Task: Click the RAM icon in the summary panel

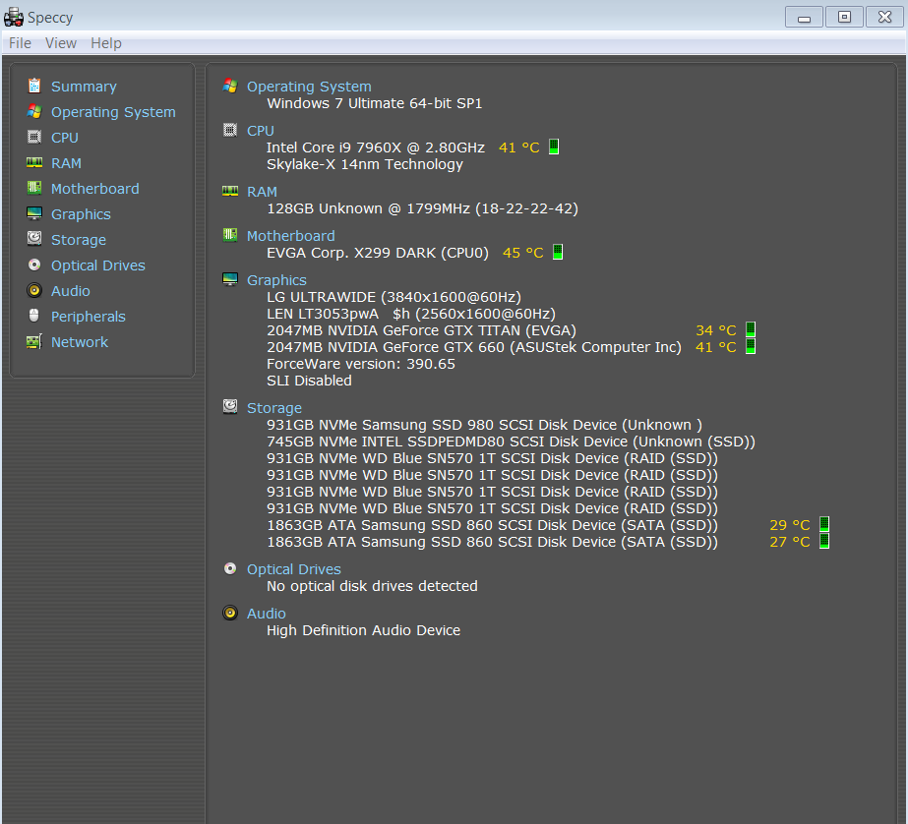Action: point(230,191)
